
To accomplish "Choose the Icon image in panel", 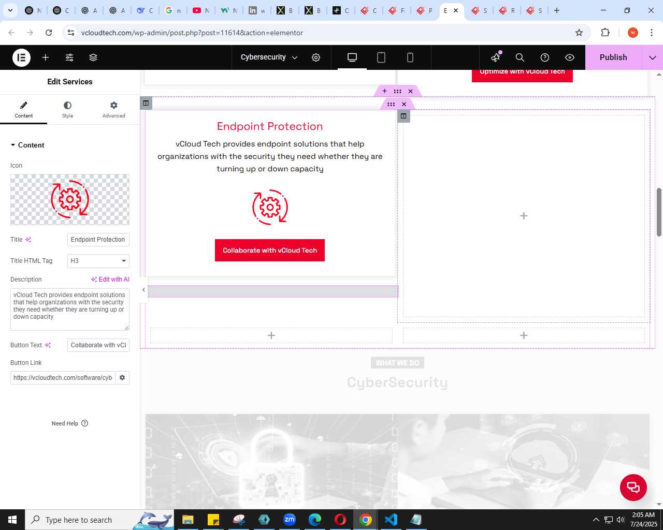I will 70,199.
